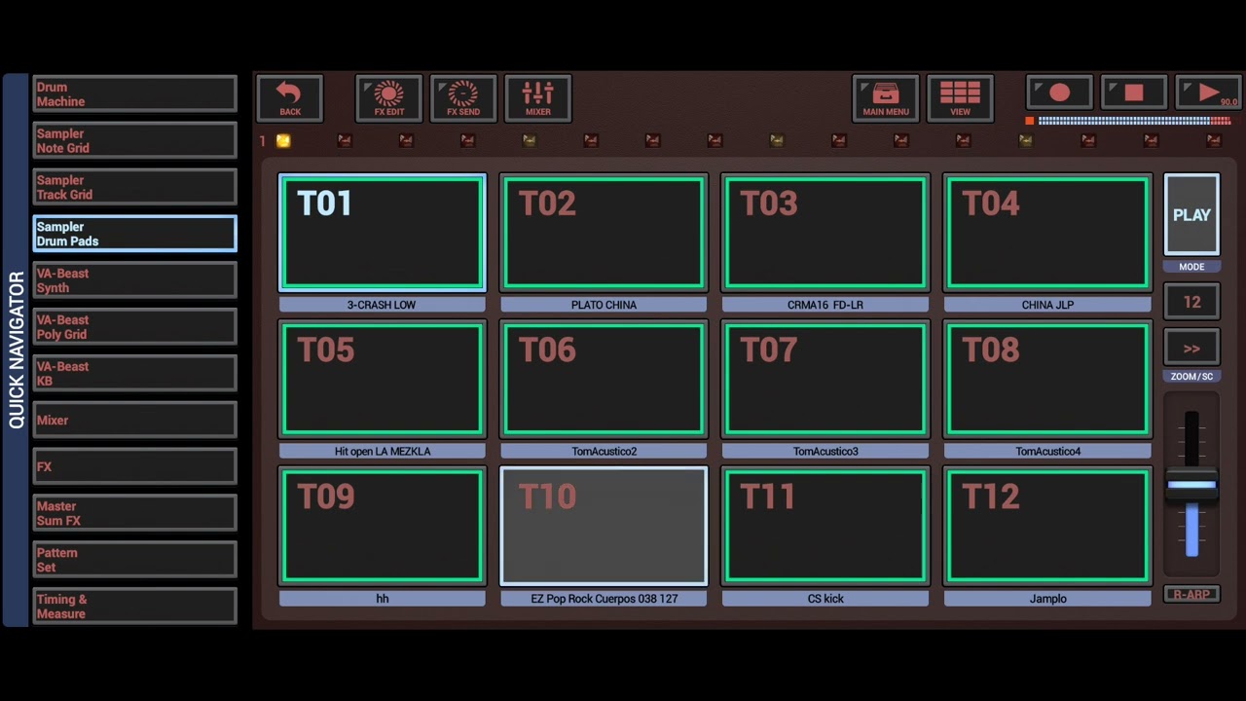Screen dimensions: 1246x701
Task: Switch the PLAY mode button
Action: click(1191, 215)
